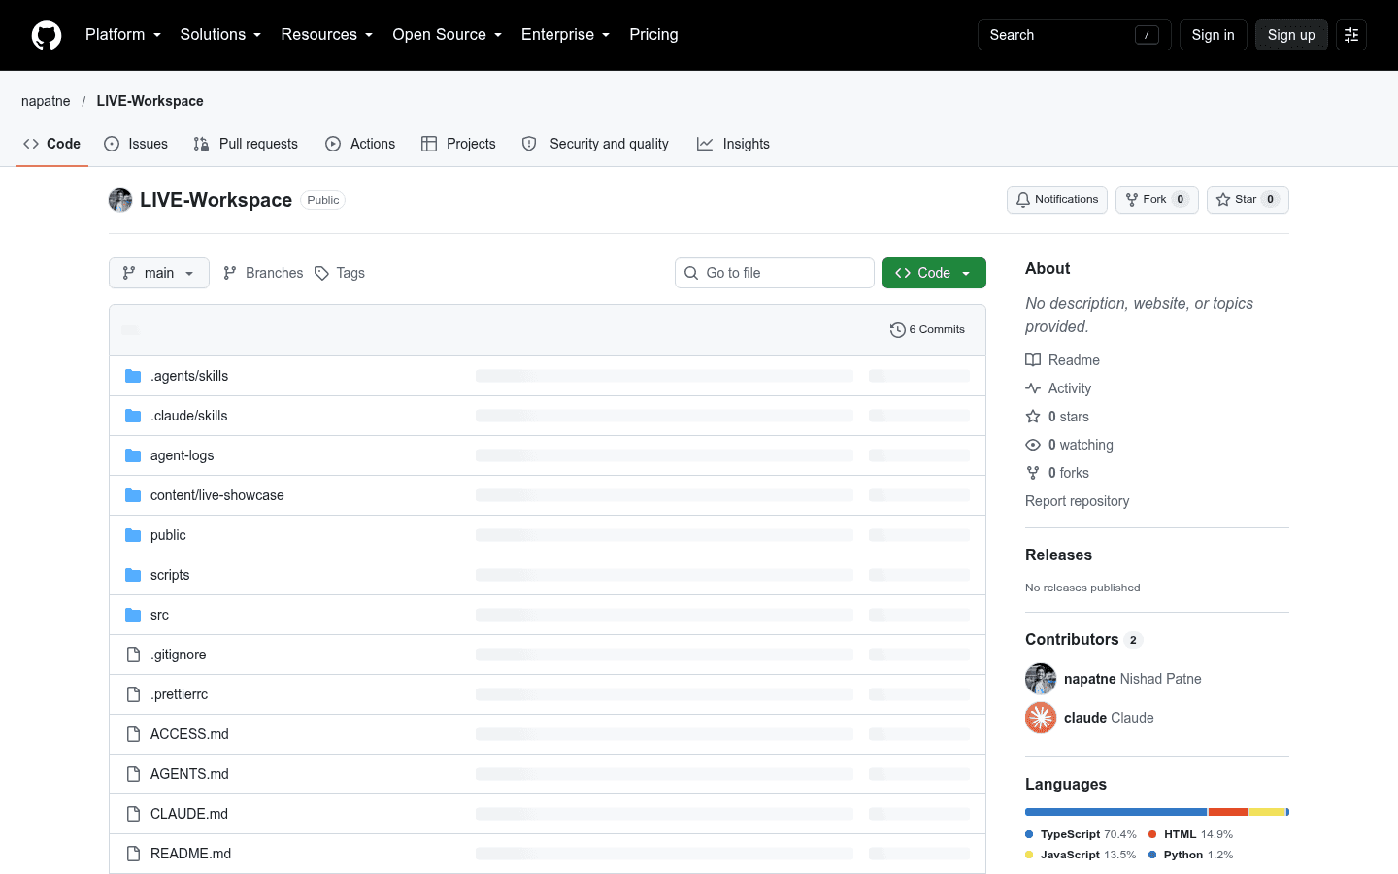The height and width of the screenshot is (874, 1398).
Task: Open napatne Nishad Patne profile link
Action: pyautogui.click(x=1133, y=679)
